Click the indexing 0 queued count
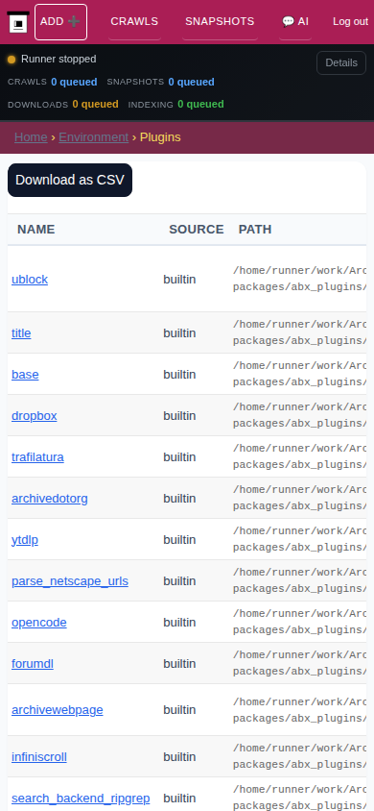This screenshot has width=374, height=811. [x=200, y=104]
